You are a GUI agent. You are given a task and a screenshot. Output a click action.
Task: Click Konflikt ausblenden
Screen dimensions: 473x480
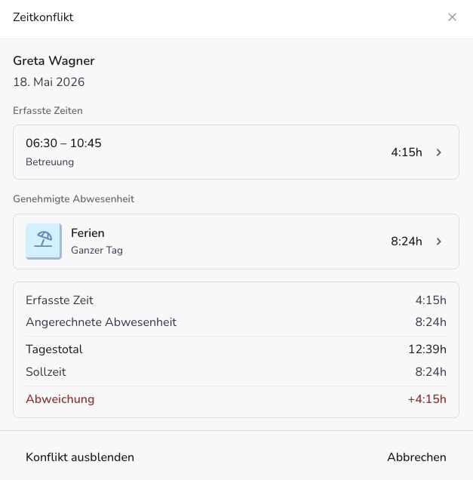(x=80, y=457)
